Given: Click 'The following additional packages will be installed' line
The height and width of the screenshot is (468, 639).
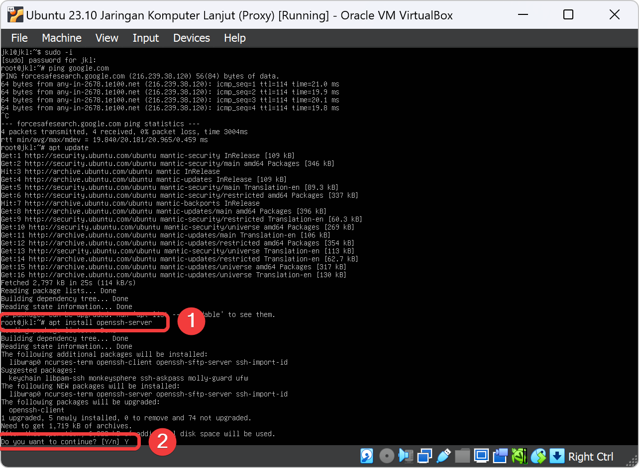Looking at the screenshot, I should tap(105, 354).
